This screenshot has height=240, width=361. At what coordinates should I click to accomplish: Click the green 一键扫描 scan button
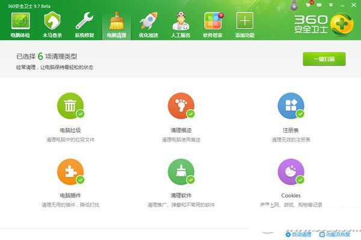(x=324, y=59)
